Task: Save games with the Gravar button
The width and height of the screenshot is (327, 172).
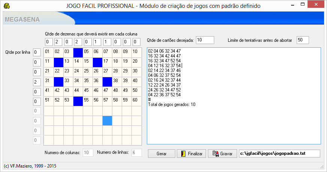Action: point(222,153)
